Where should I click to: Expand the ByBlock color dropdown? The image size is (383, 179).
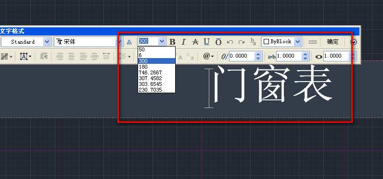pos(297,42)
